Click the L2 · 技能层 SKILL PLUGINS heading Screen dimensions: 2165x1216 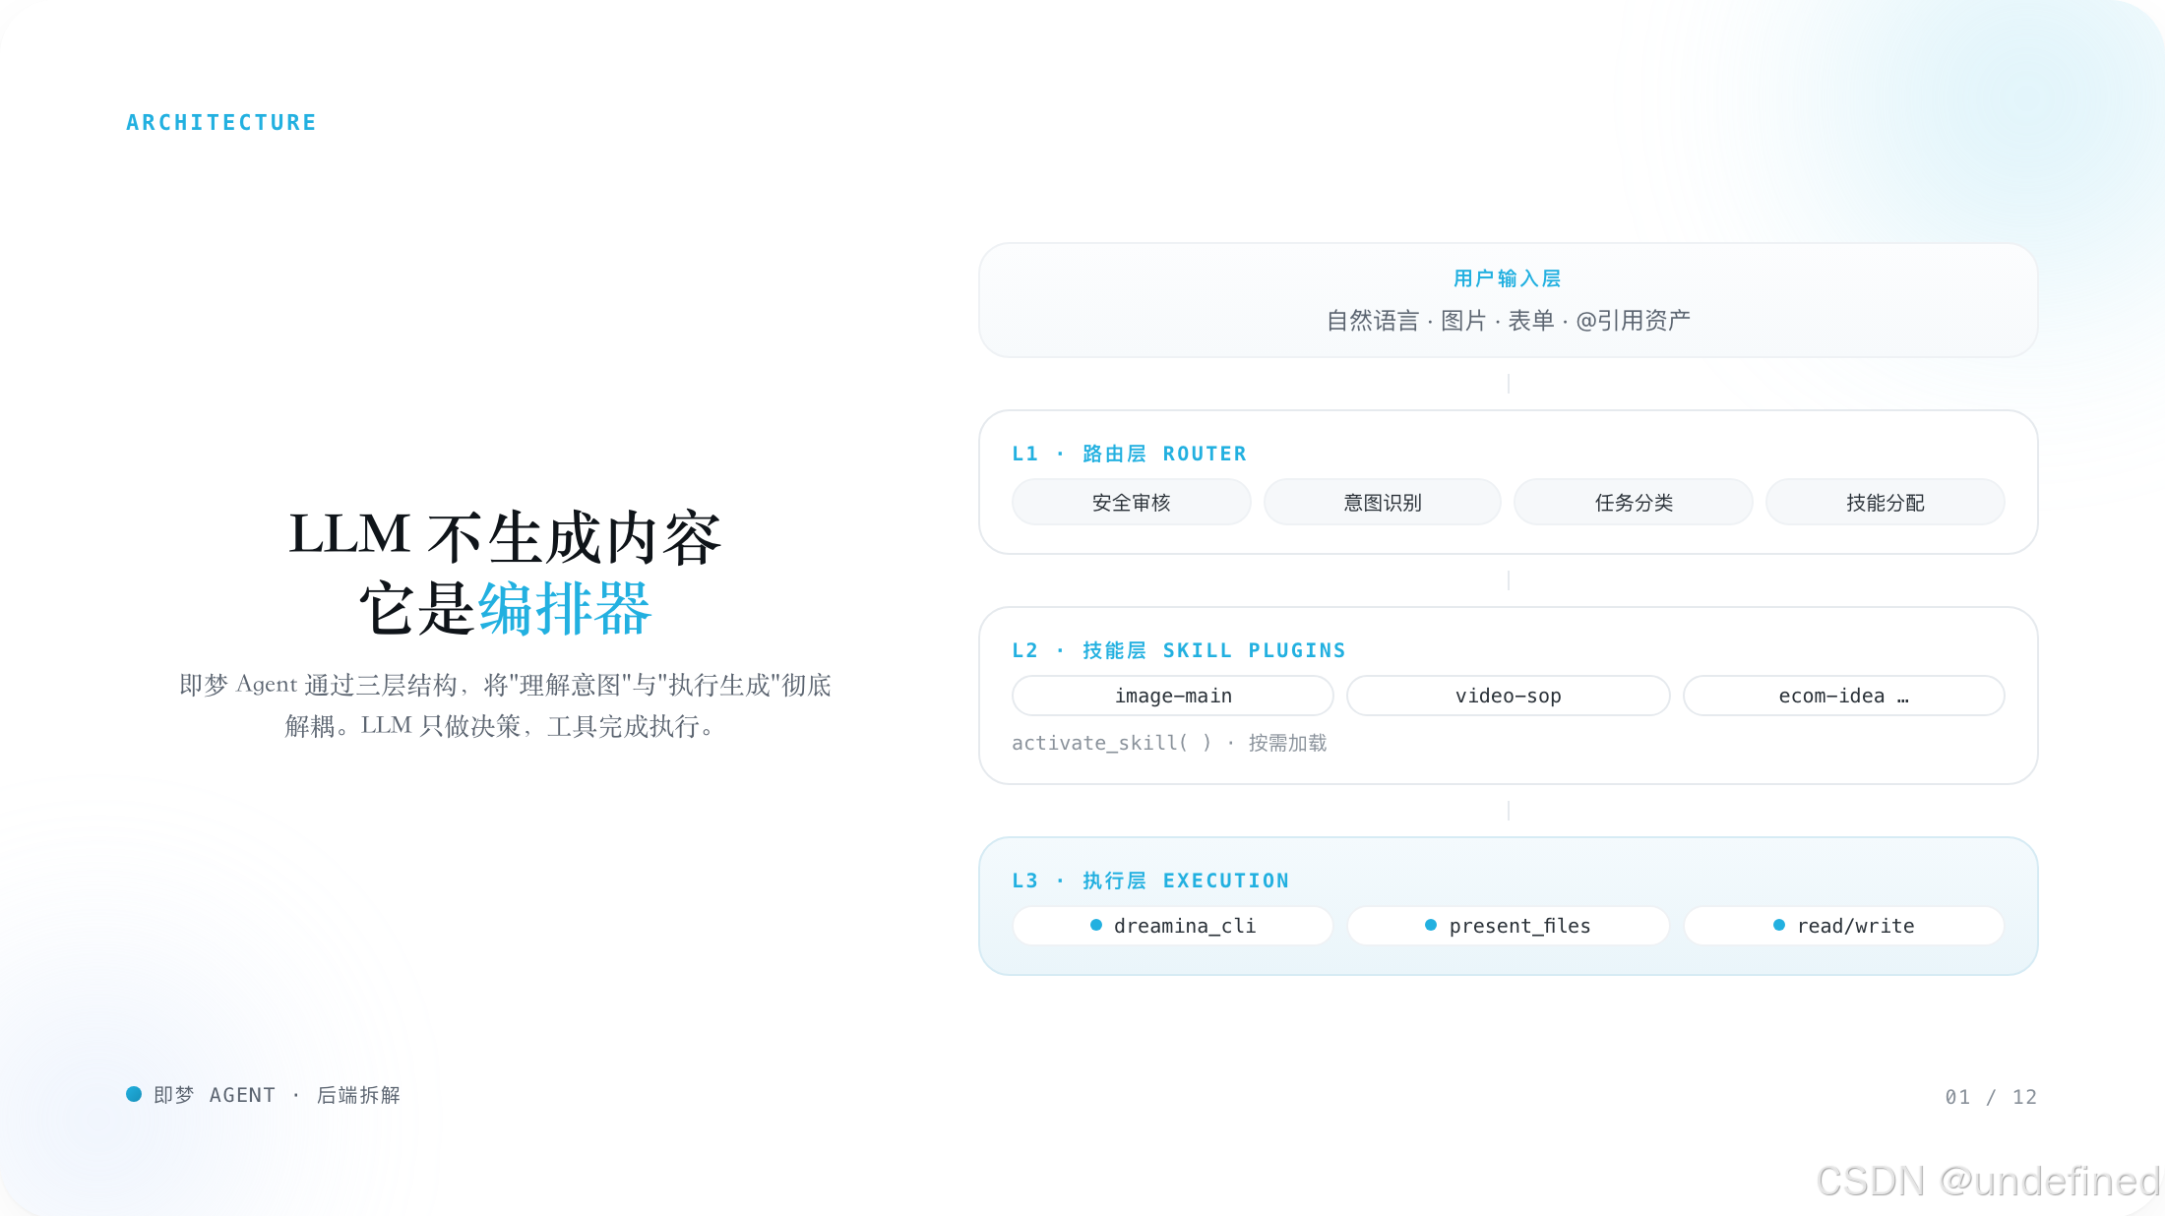pos(1179,650)
